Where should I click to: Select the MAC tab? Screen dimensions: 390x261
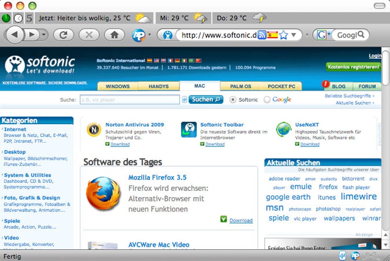[200, 86]
